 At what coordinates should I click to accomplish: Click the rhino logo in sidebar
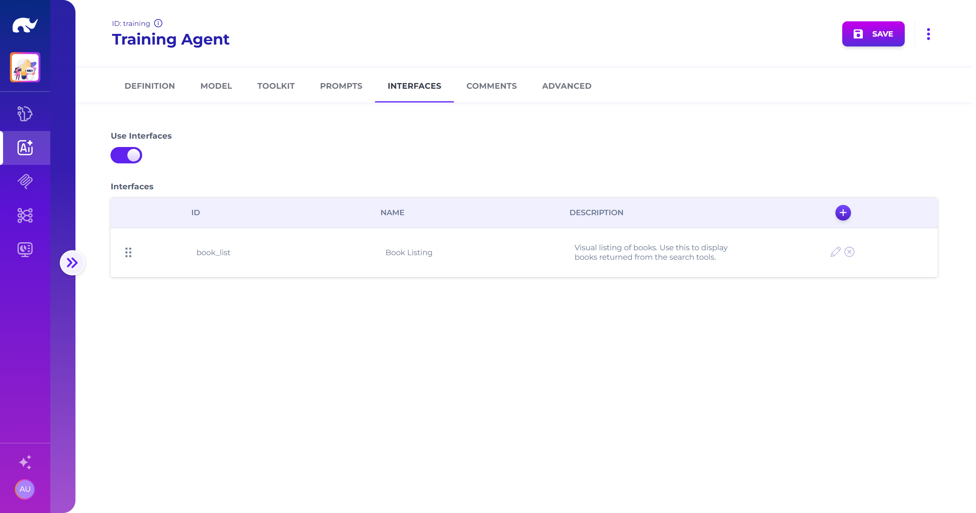coord(25,25)
